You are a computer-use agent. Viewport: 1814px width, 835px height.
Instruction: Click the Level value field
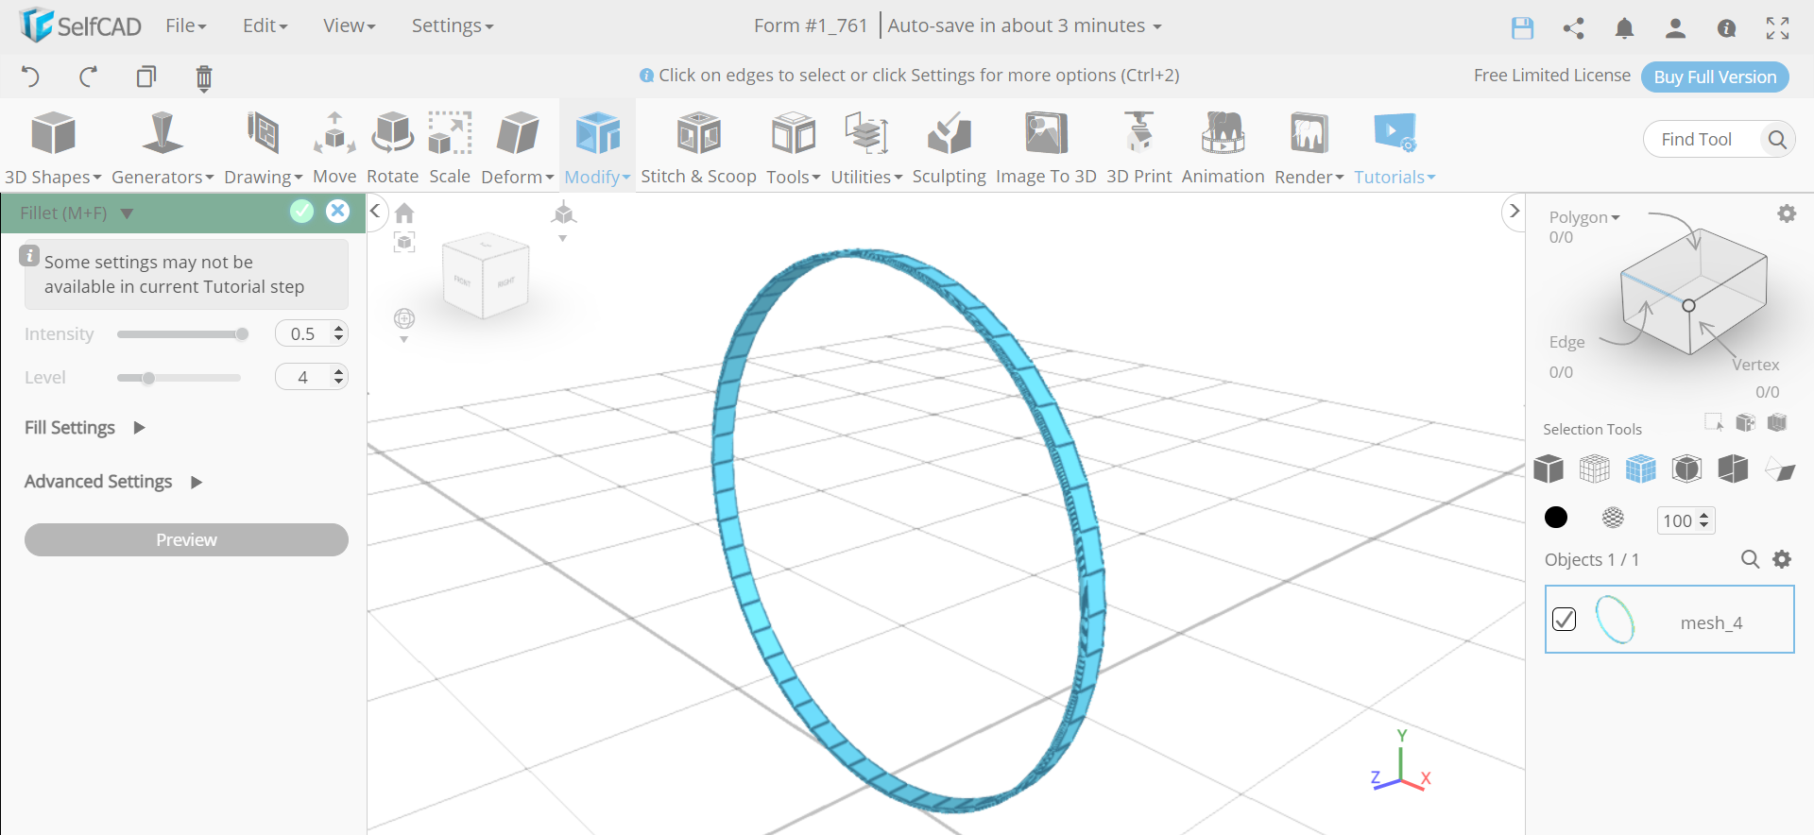(x=312, y=377)
